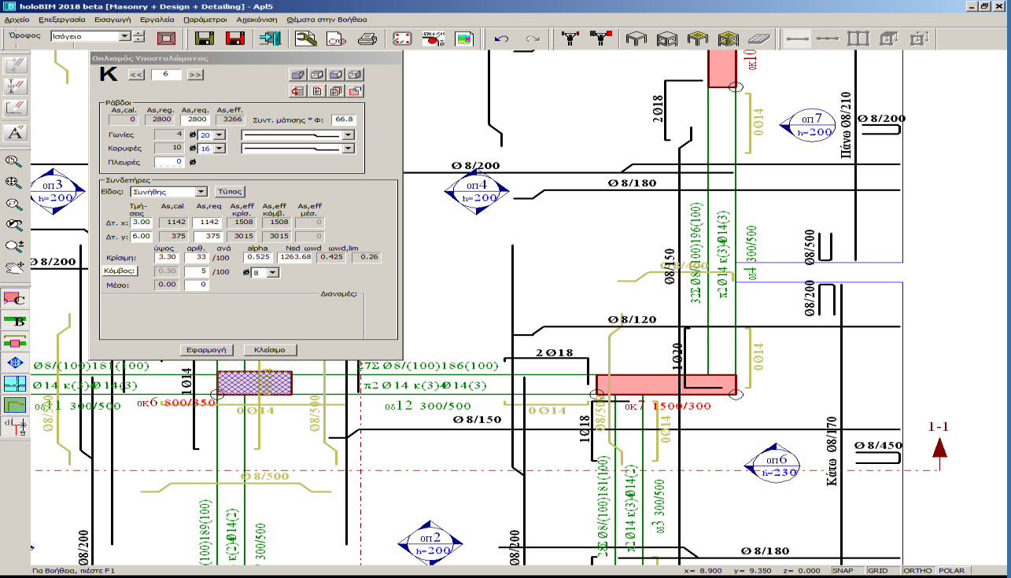The width and height of the screenshot is (1011, 578).
Task: Click the green footing layout icon in sidebar
Action: pos(16,405)
